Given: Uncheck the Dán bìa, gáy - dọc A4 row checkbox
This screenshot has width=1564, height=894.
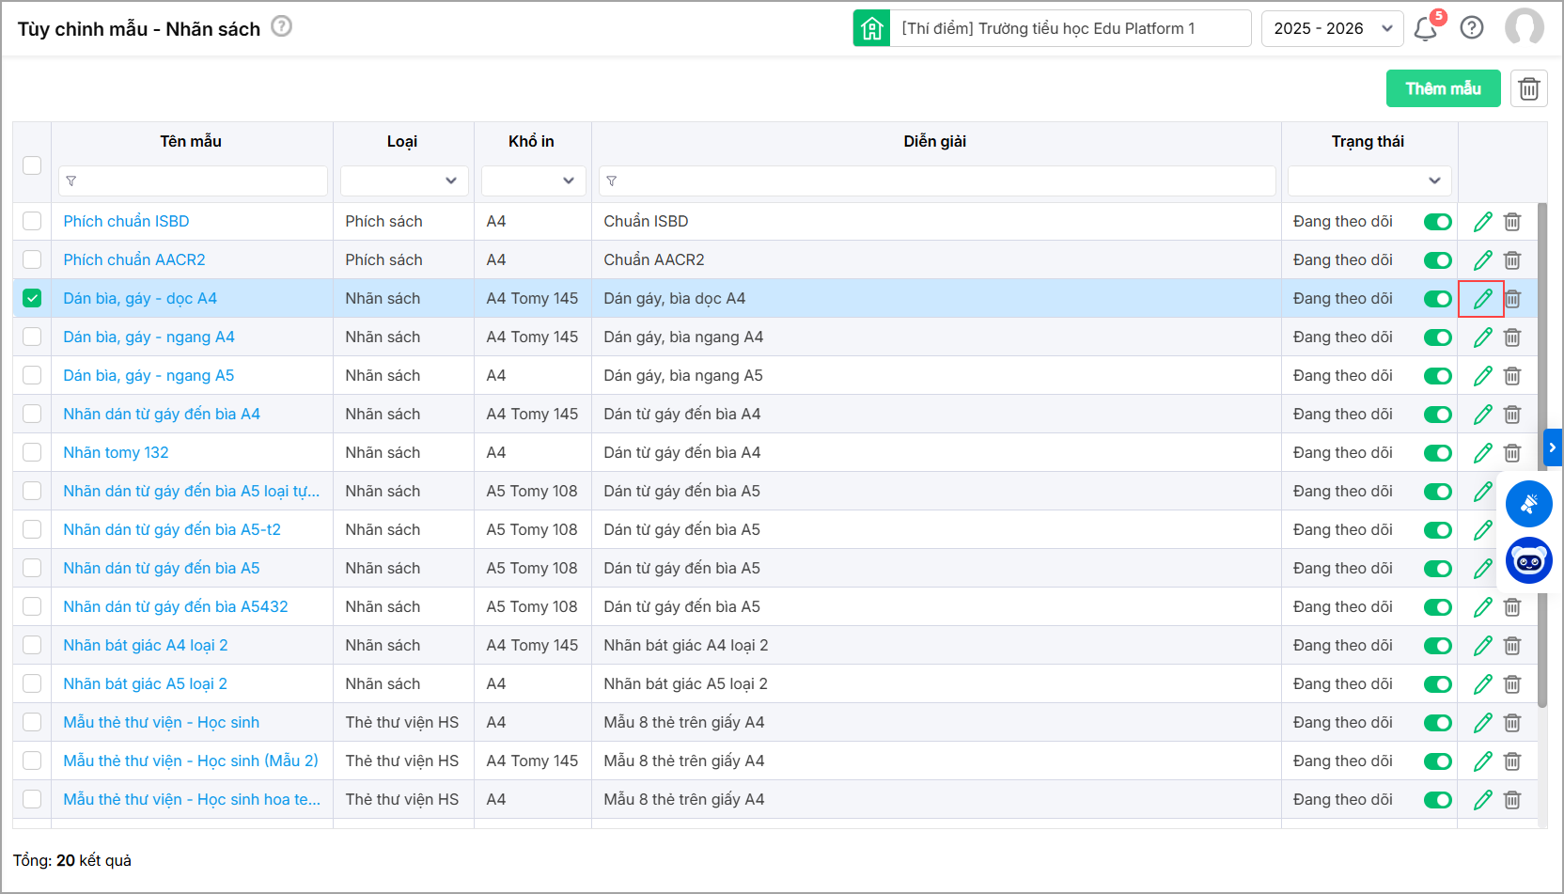Looking at the screenshot, I should 32,298.
